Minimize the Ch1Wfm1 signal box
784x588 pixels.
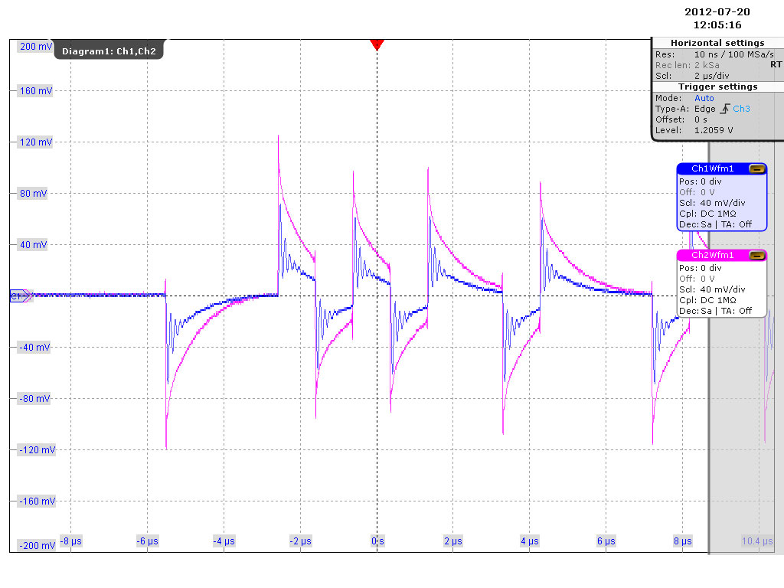[x=756, y=168]
